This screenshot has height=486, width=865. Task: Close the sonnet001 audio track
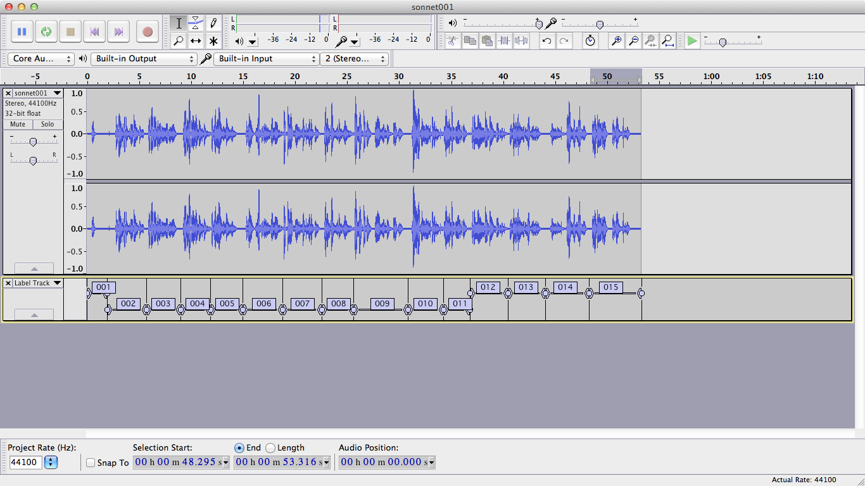pos(8,93)
